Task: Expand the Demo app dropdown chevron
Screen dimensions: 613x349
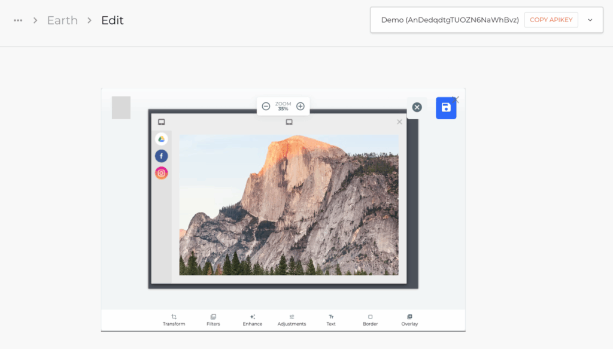Action: [590, 20]
